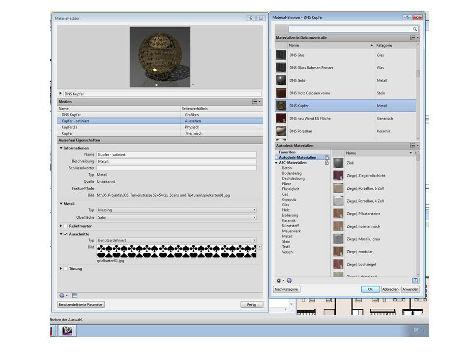The image size is (472, 354).
Task: Select the Kupfer - satiniert Aussehen row
Action: [x=160, y=121]
